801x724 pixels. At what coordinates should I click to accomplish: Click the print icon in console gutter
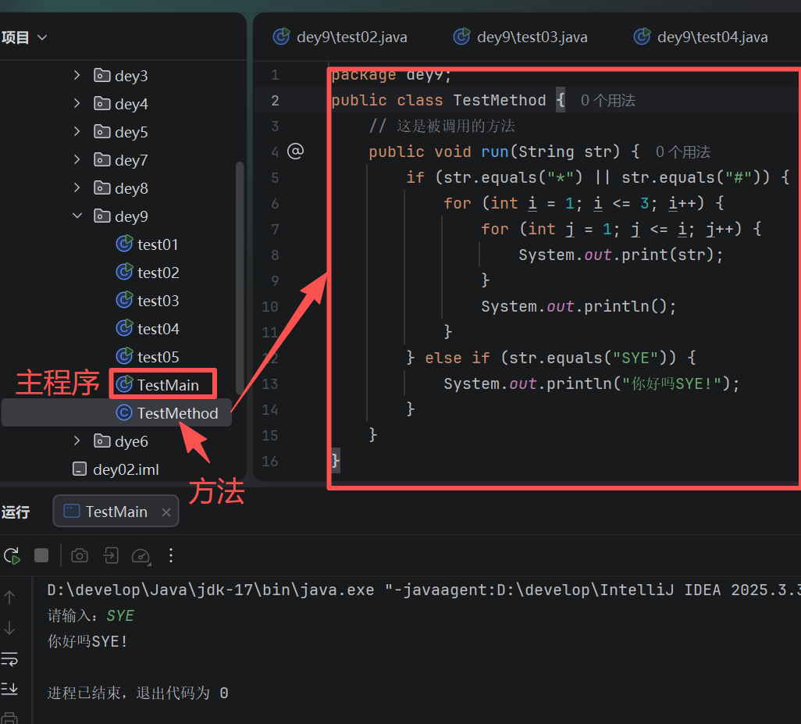(x=9, y=719)
